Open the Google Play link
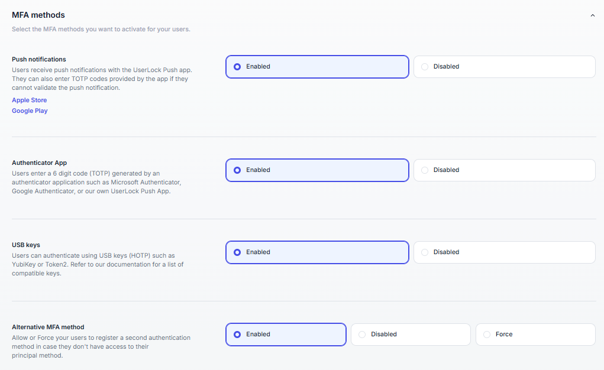 click(x=30, y=111)
